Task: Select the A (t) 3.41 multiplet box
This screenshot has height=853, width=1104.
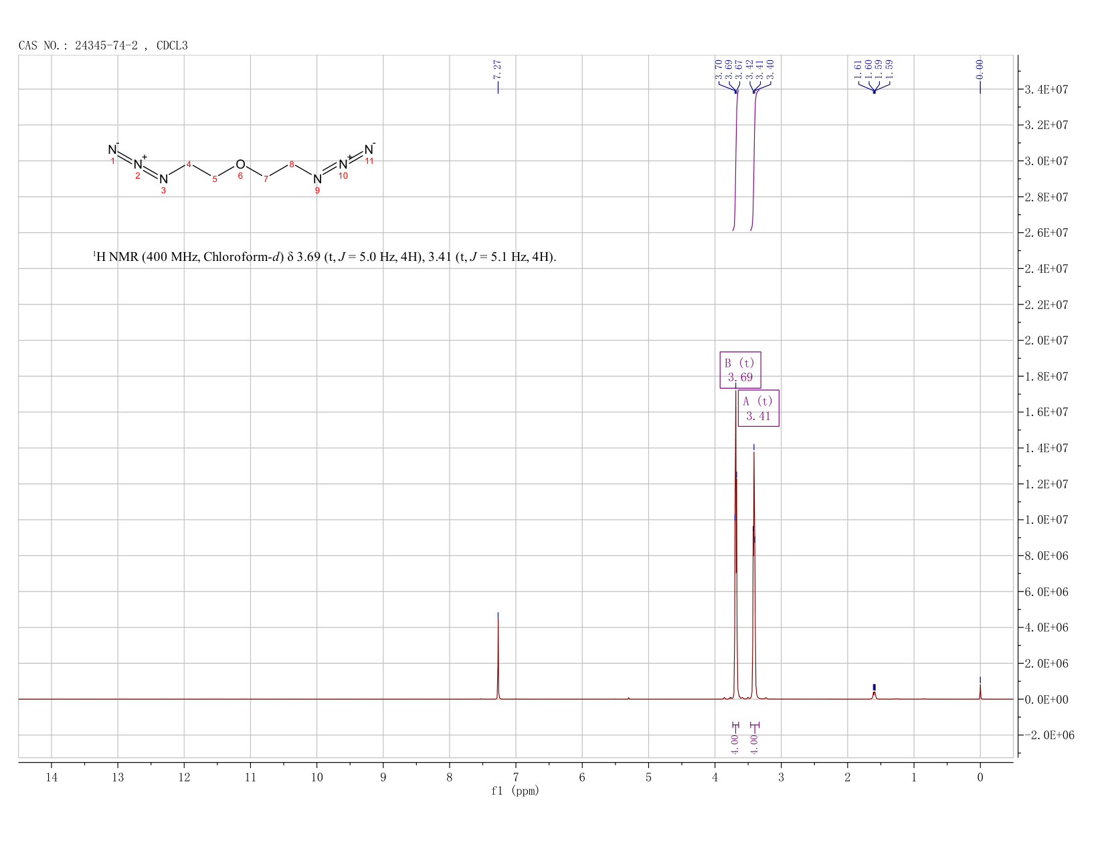Action: (759, 408)
